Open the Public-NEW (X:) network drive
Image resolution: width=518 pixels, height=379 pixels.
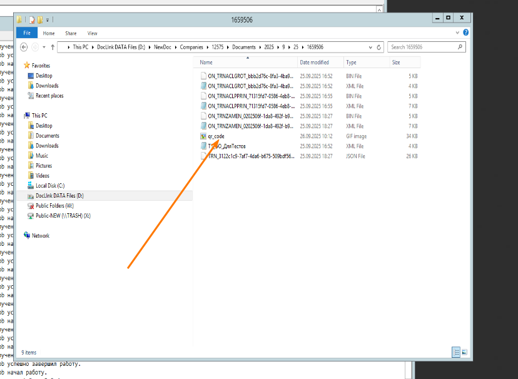pyautogui.click(x=63, y=216)
